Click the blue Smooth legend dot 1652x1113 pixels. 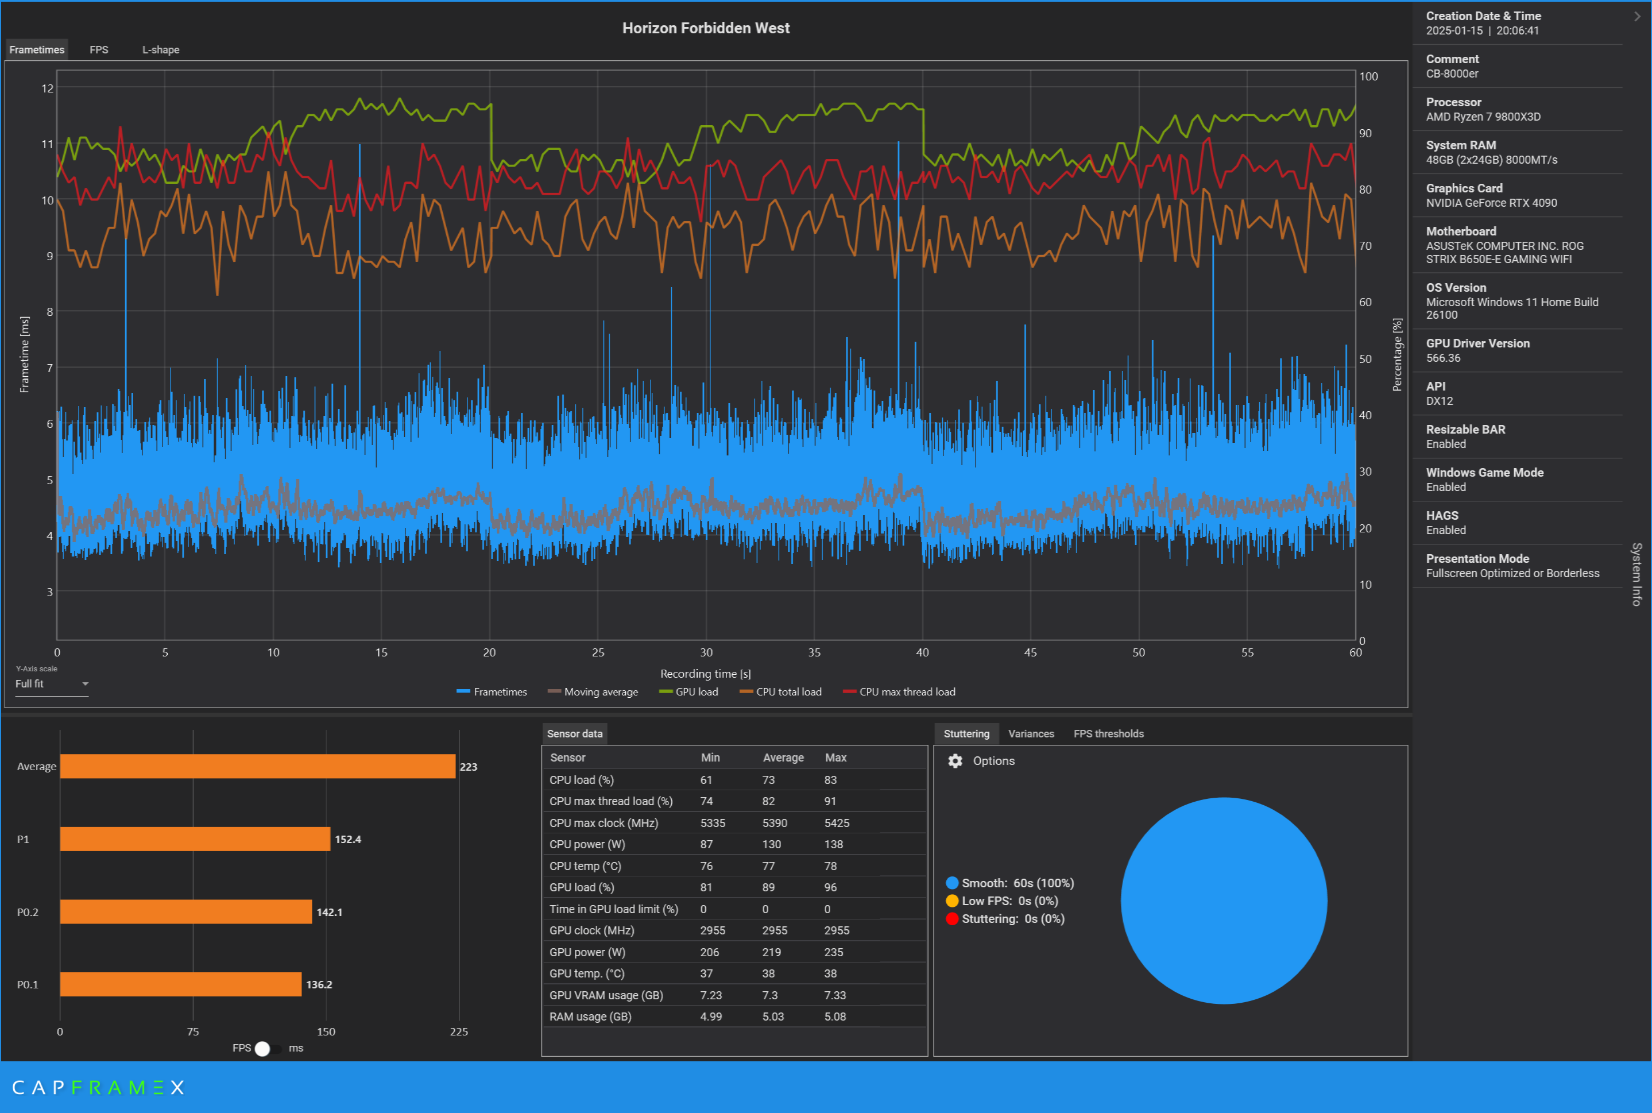[952, 883]
